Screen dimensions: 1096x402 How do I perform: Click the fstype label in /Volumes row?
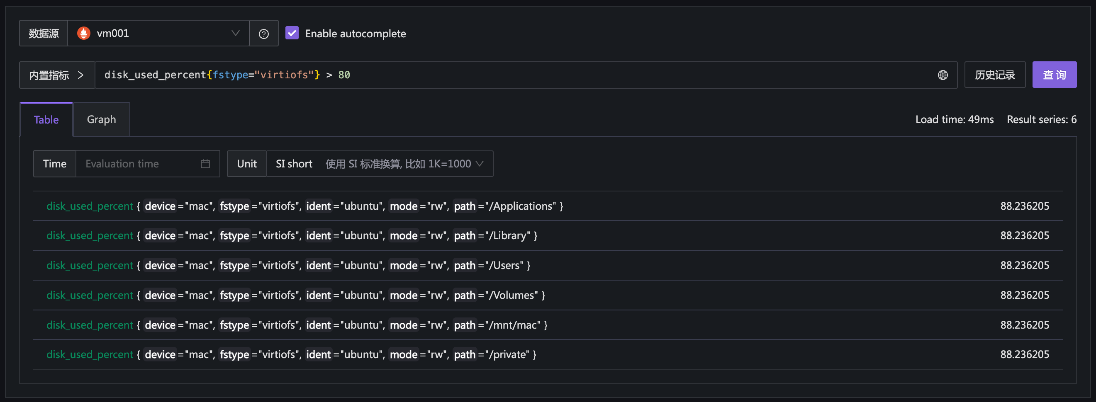coord(234,295)
